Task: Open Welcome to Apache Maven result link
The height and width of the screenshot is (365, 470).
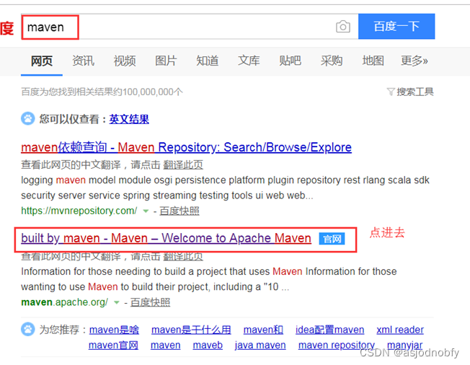Action: pos(166,239)
